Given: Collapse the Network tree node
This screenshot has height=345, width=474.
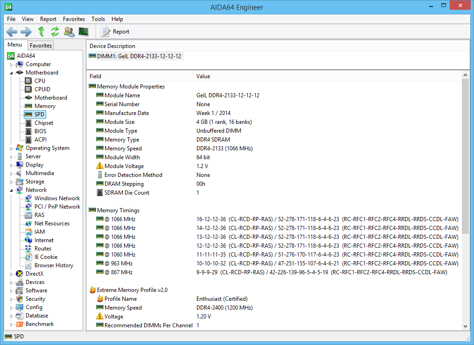Looking at the screenshot, I should click(x=11, y=190).
